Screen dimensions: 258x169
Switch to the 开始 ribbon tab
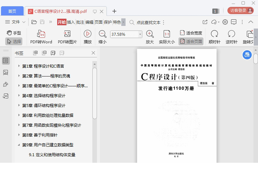click(62, 22)
